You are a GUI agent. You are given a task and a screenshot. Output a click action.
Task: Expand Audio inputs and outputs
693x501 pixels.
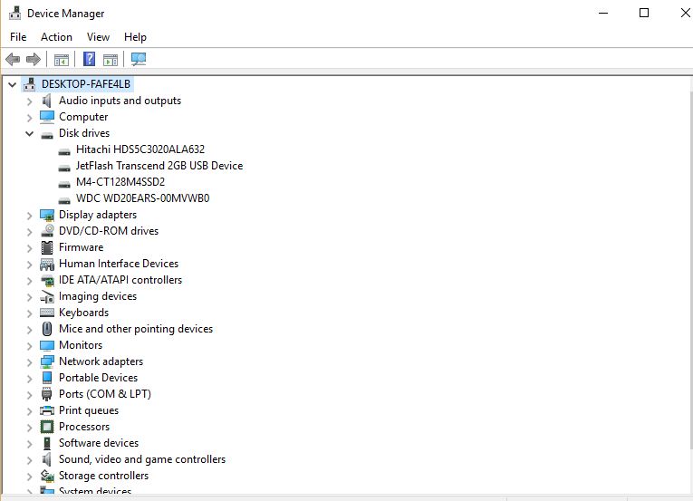click(x=29, y=101)
